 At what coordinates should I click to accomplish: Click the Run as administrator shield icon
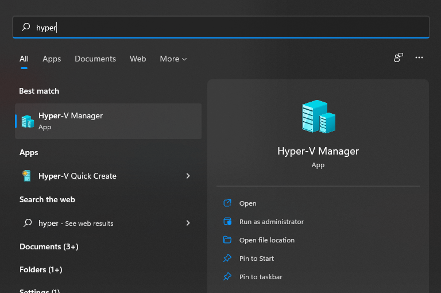227,222
